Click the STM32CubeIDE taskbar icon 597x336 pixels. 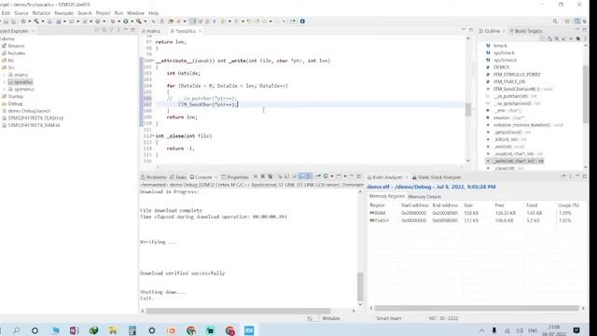[x=249, y=330]
